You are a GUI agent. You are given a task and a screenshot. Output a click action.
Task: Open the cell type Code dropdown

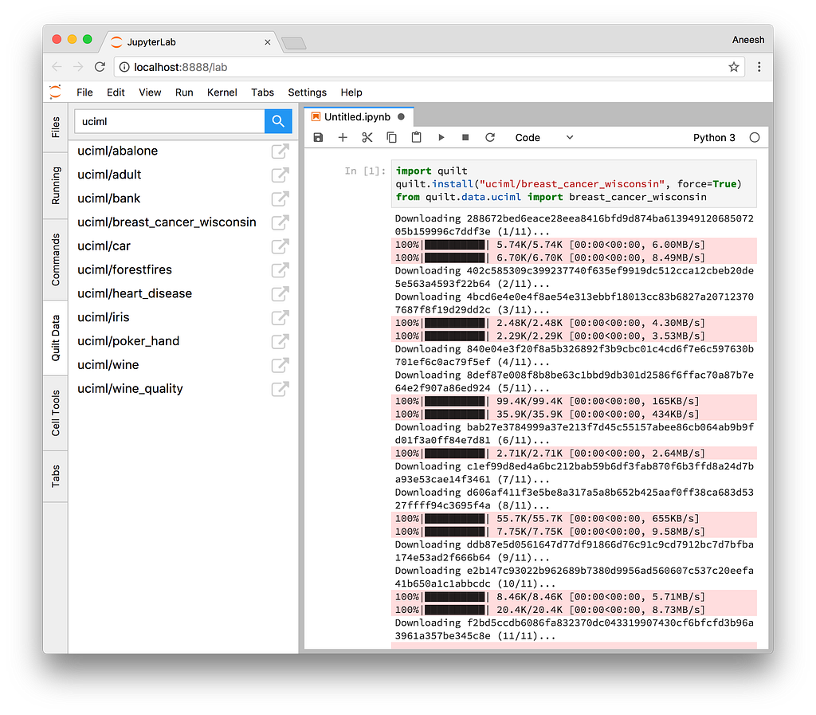pos(543,137)
